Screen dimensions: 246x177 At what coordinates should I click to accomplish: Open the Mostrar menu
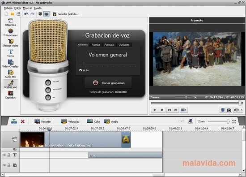click(27, 8)
